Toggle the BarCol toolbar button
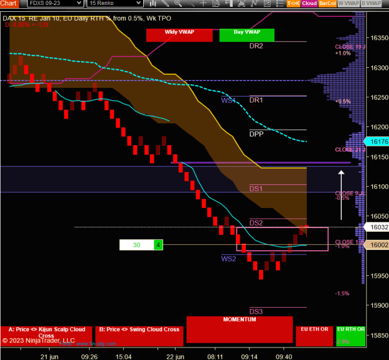This screenshot has height=360, width=389. (x=327, y=3)
